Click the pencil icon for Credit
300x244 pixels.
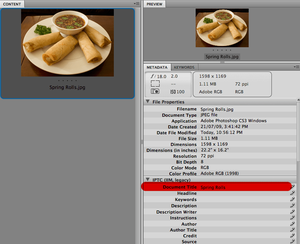pos(292,235)
